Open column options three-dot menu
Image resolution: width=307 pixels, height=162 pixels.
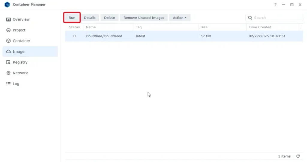point(301,27)
